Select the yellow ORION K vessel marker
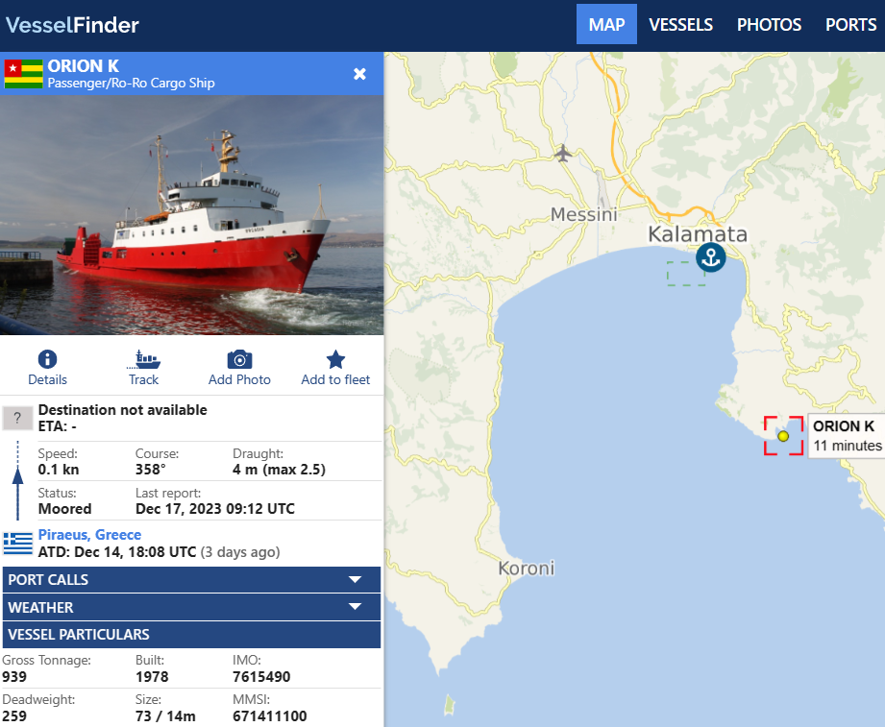 point(783,436)
